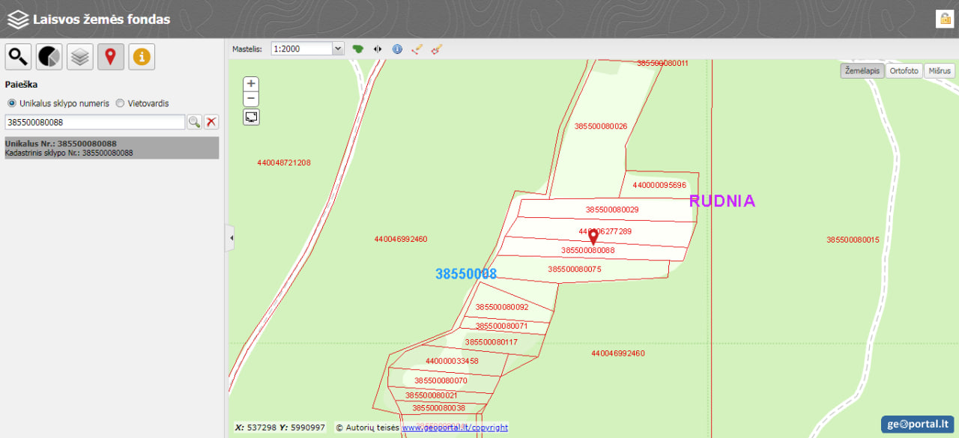Select Unikalus sklypo numeris radio button
Viewport: 959px width, 438px height.
pyautogui.click(x=11, y=103)
